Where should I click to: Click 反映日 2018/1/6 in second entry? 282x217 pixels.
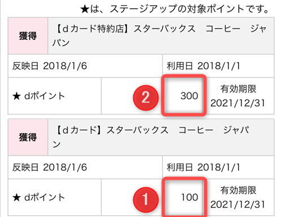tap(50, 167)
